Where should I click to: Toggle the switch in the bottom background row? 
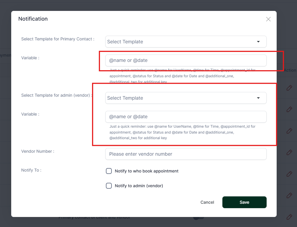198,218
